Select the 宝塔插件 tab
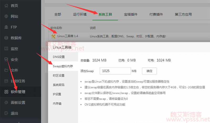Screen dimensions: 210x123 point(131,14)
